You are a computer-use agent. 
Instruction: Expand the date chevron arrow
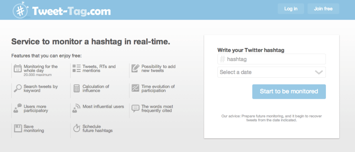click(319, 73)
